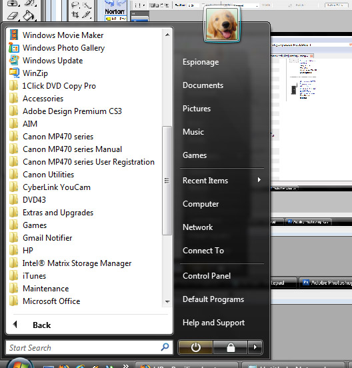The width and height of the screenshot is (352, 368).
Task: Click the folder icon beside iTunes
Action: pos(13,275)
